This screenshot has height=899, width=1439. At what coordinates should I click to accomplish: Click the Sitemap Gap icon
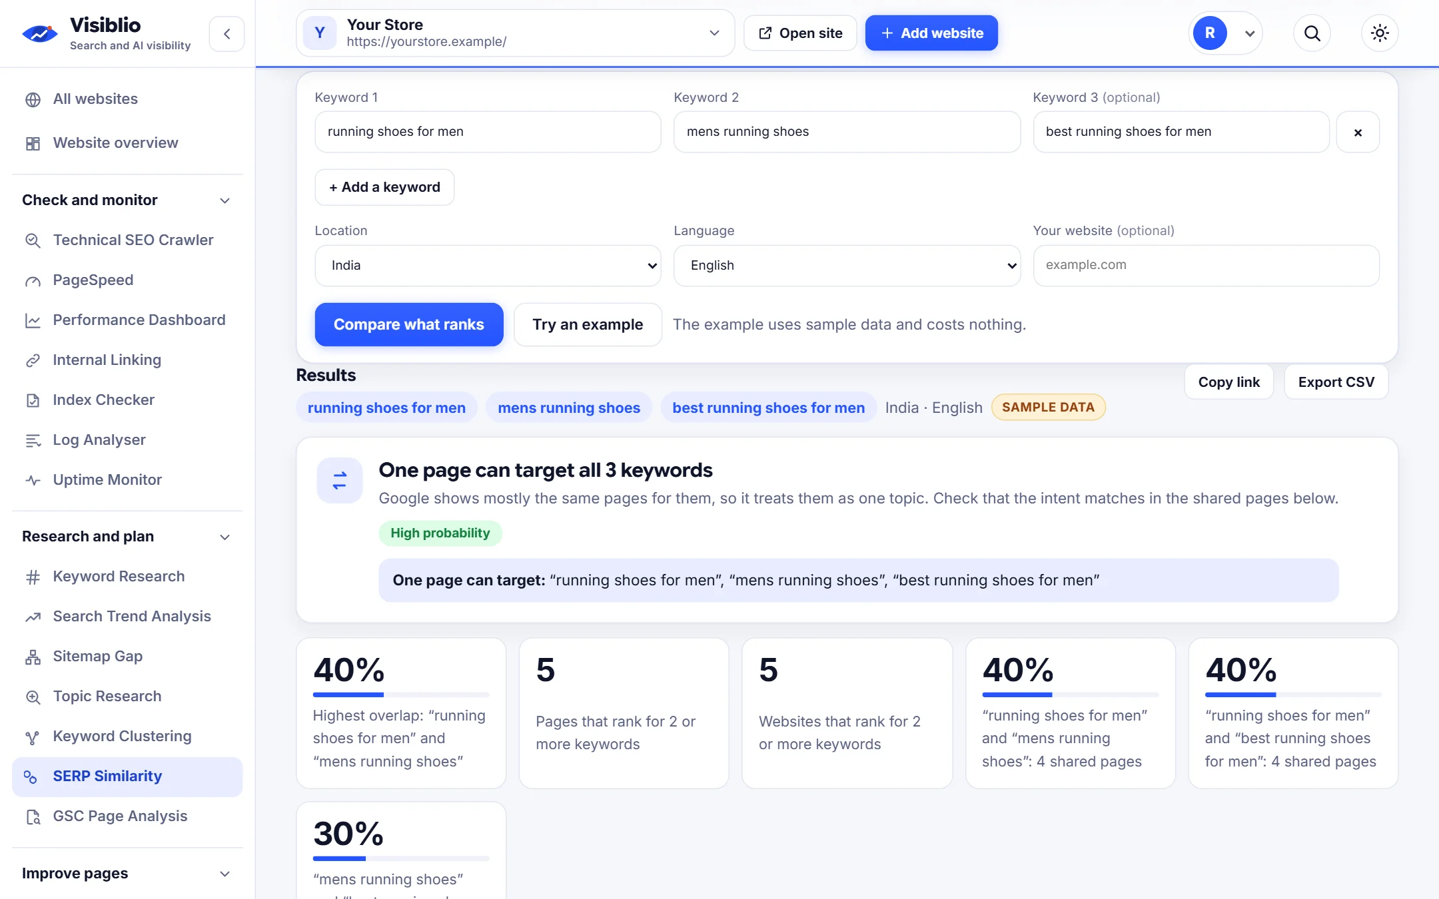click(33, 657)
